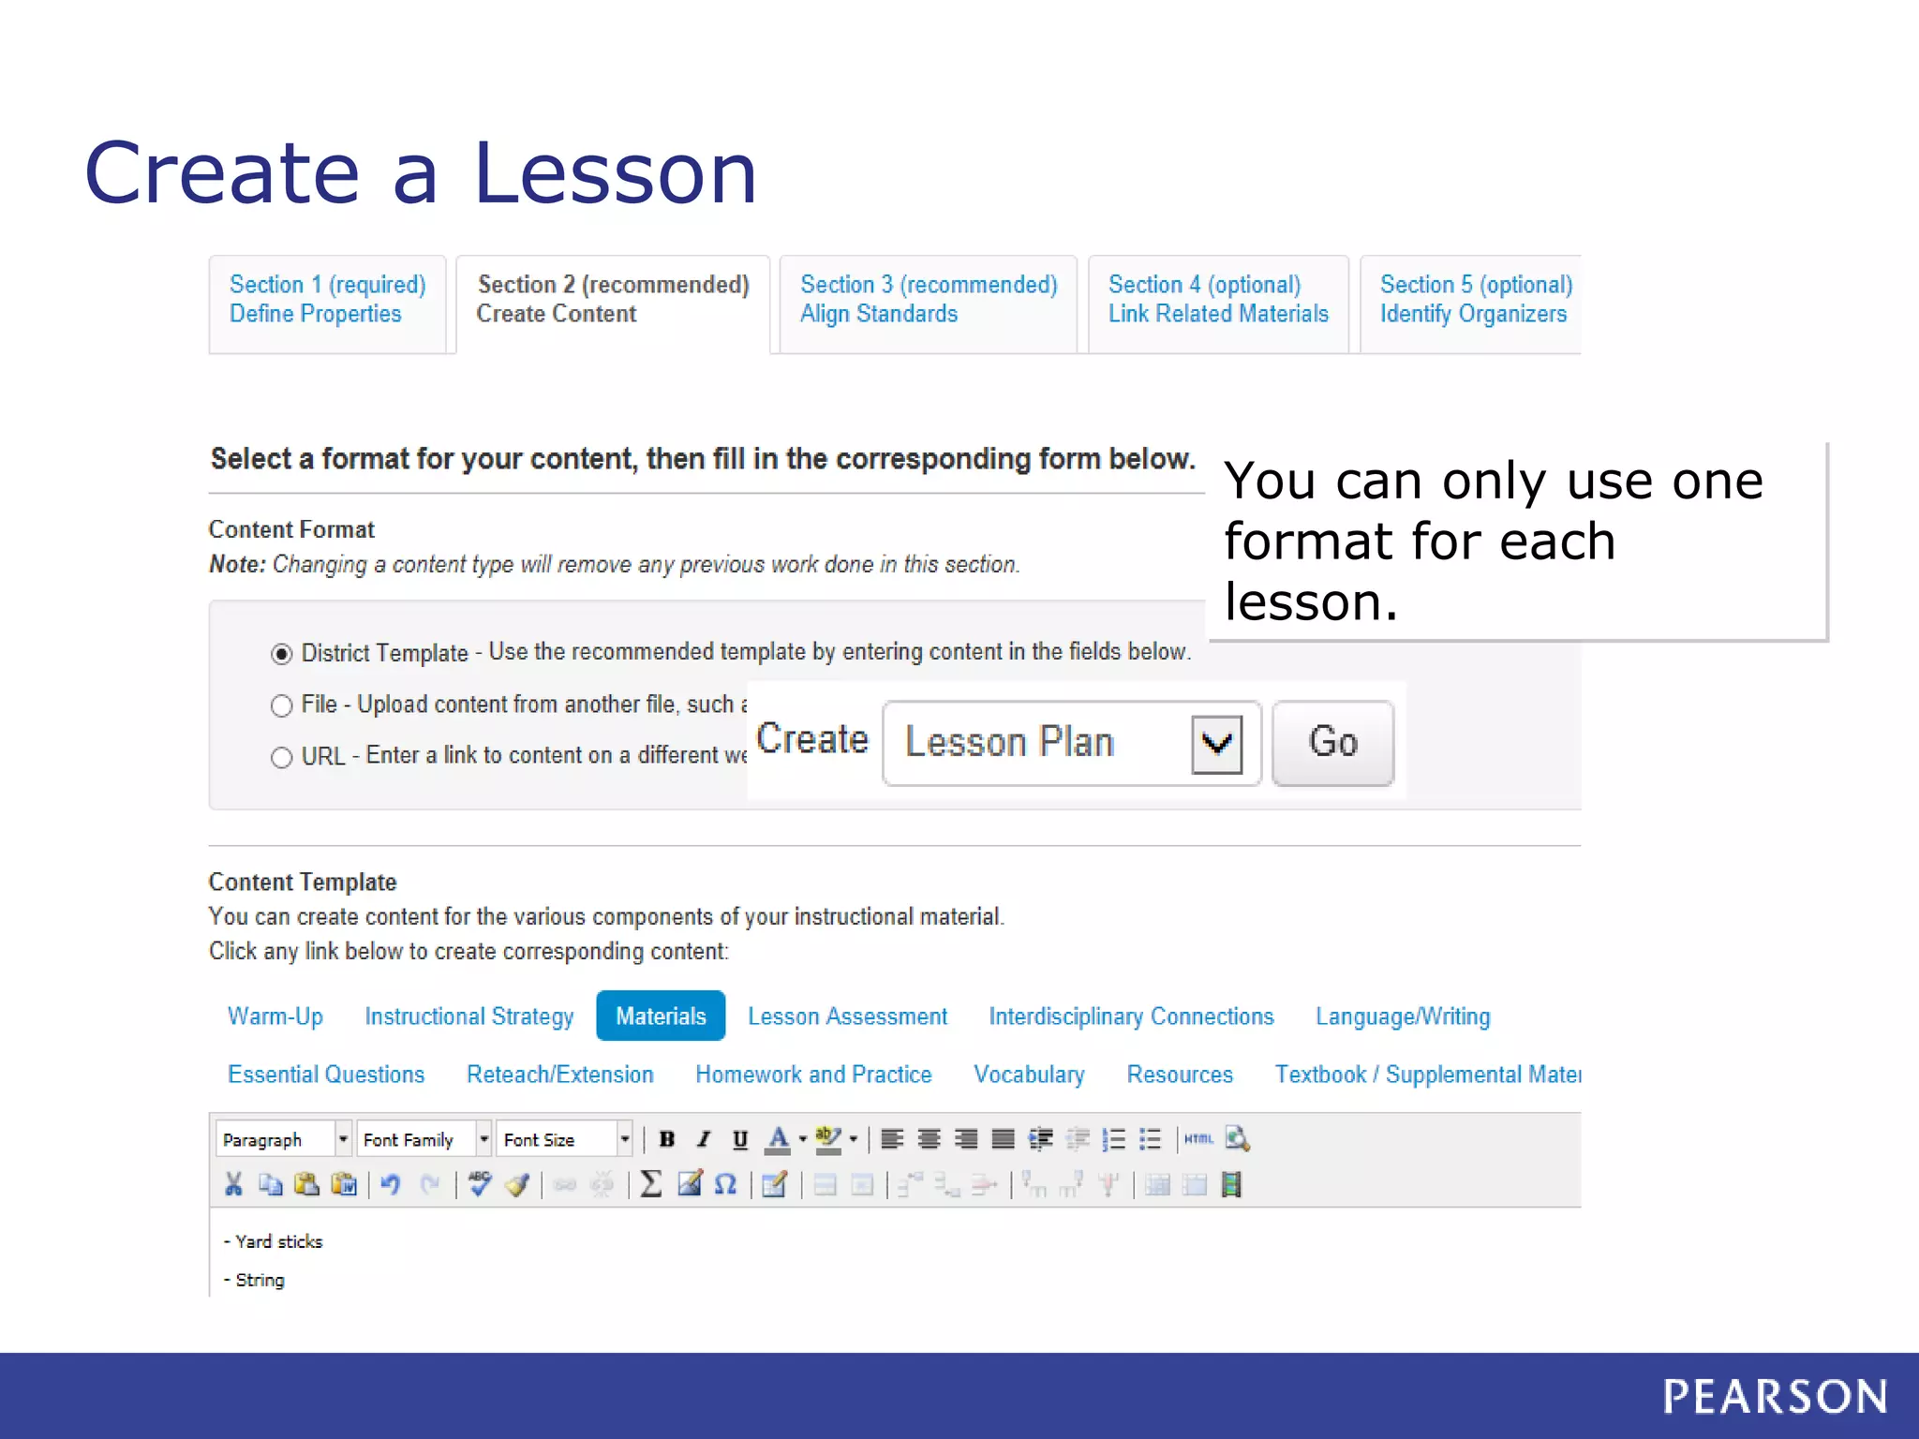1919x1439 pixels.
Task: Open the HTML source editor icon
Action: 1198,1139
